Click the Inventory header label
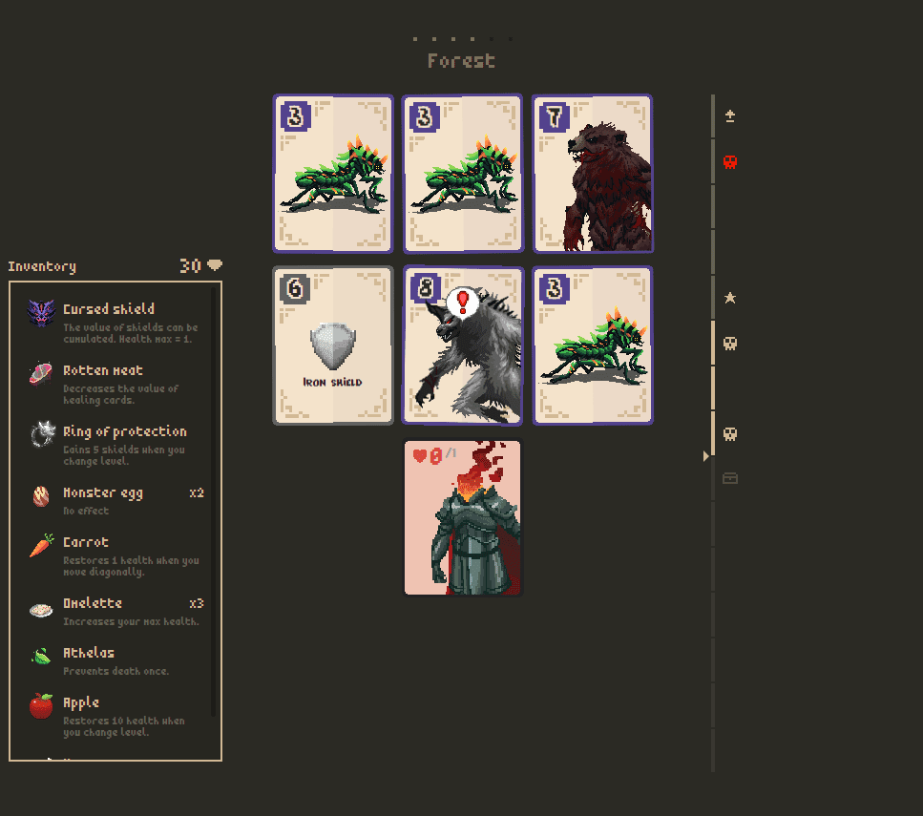The image size is (923, 816). tap(42, 266)
